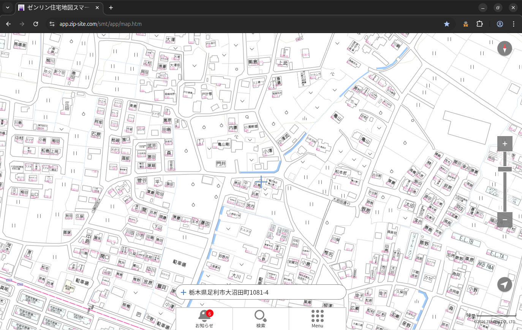Go back to previous page
Screen dimensions: 522x330
point(8,24)
